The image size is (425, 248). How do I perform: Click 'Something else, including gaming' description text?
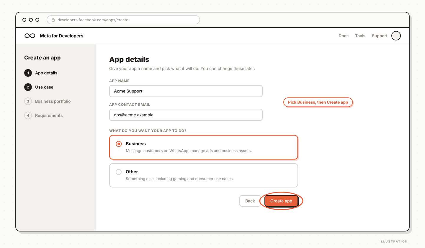(x=180, y=179)
